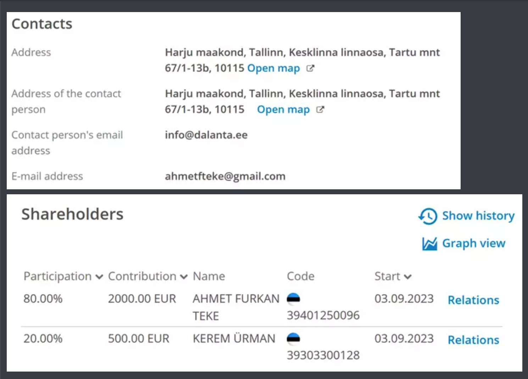This screenshot has width=528, height=379.
Task: Click the clock history icon
Action: 428,216
